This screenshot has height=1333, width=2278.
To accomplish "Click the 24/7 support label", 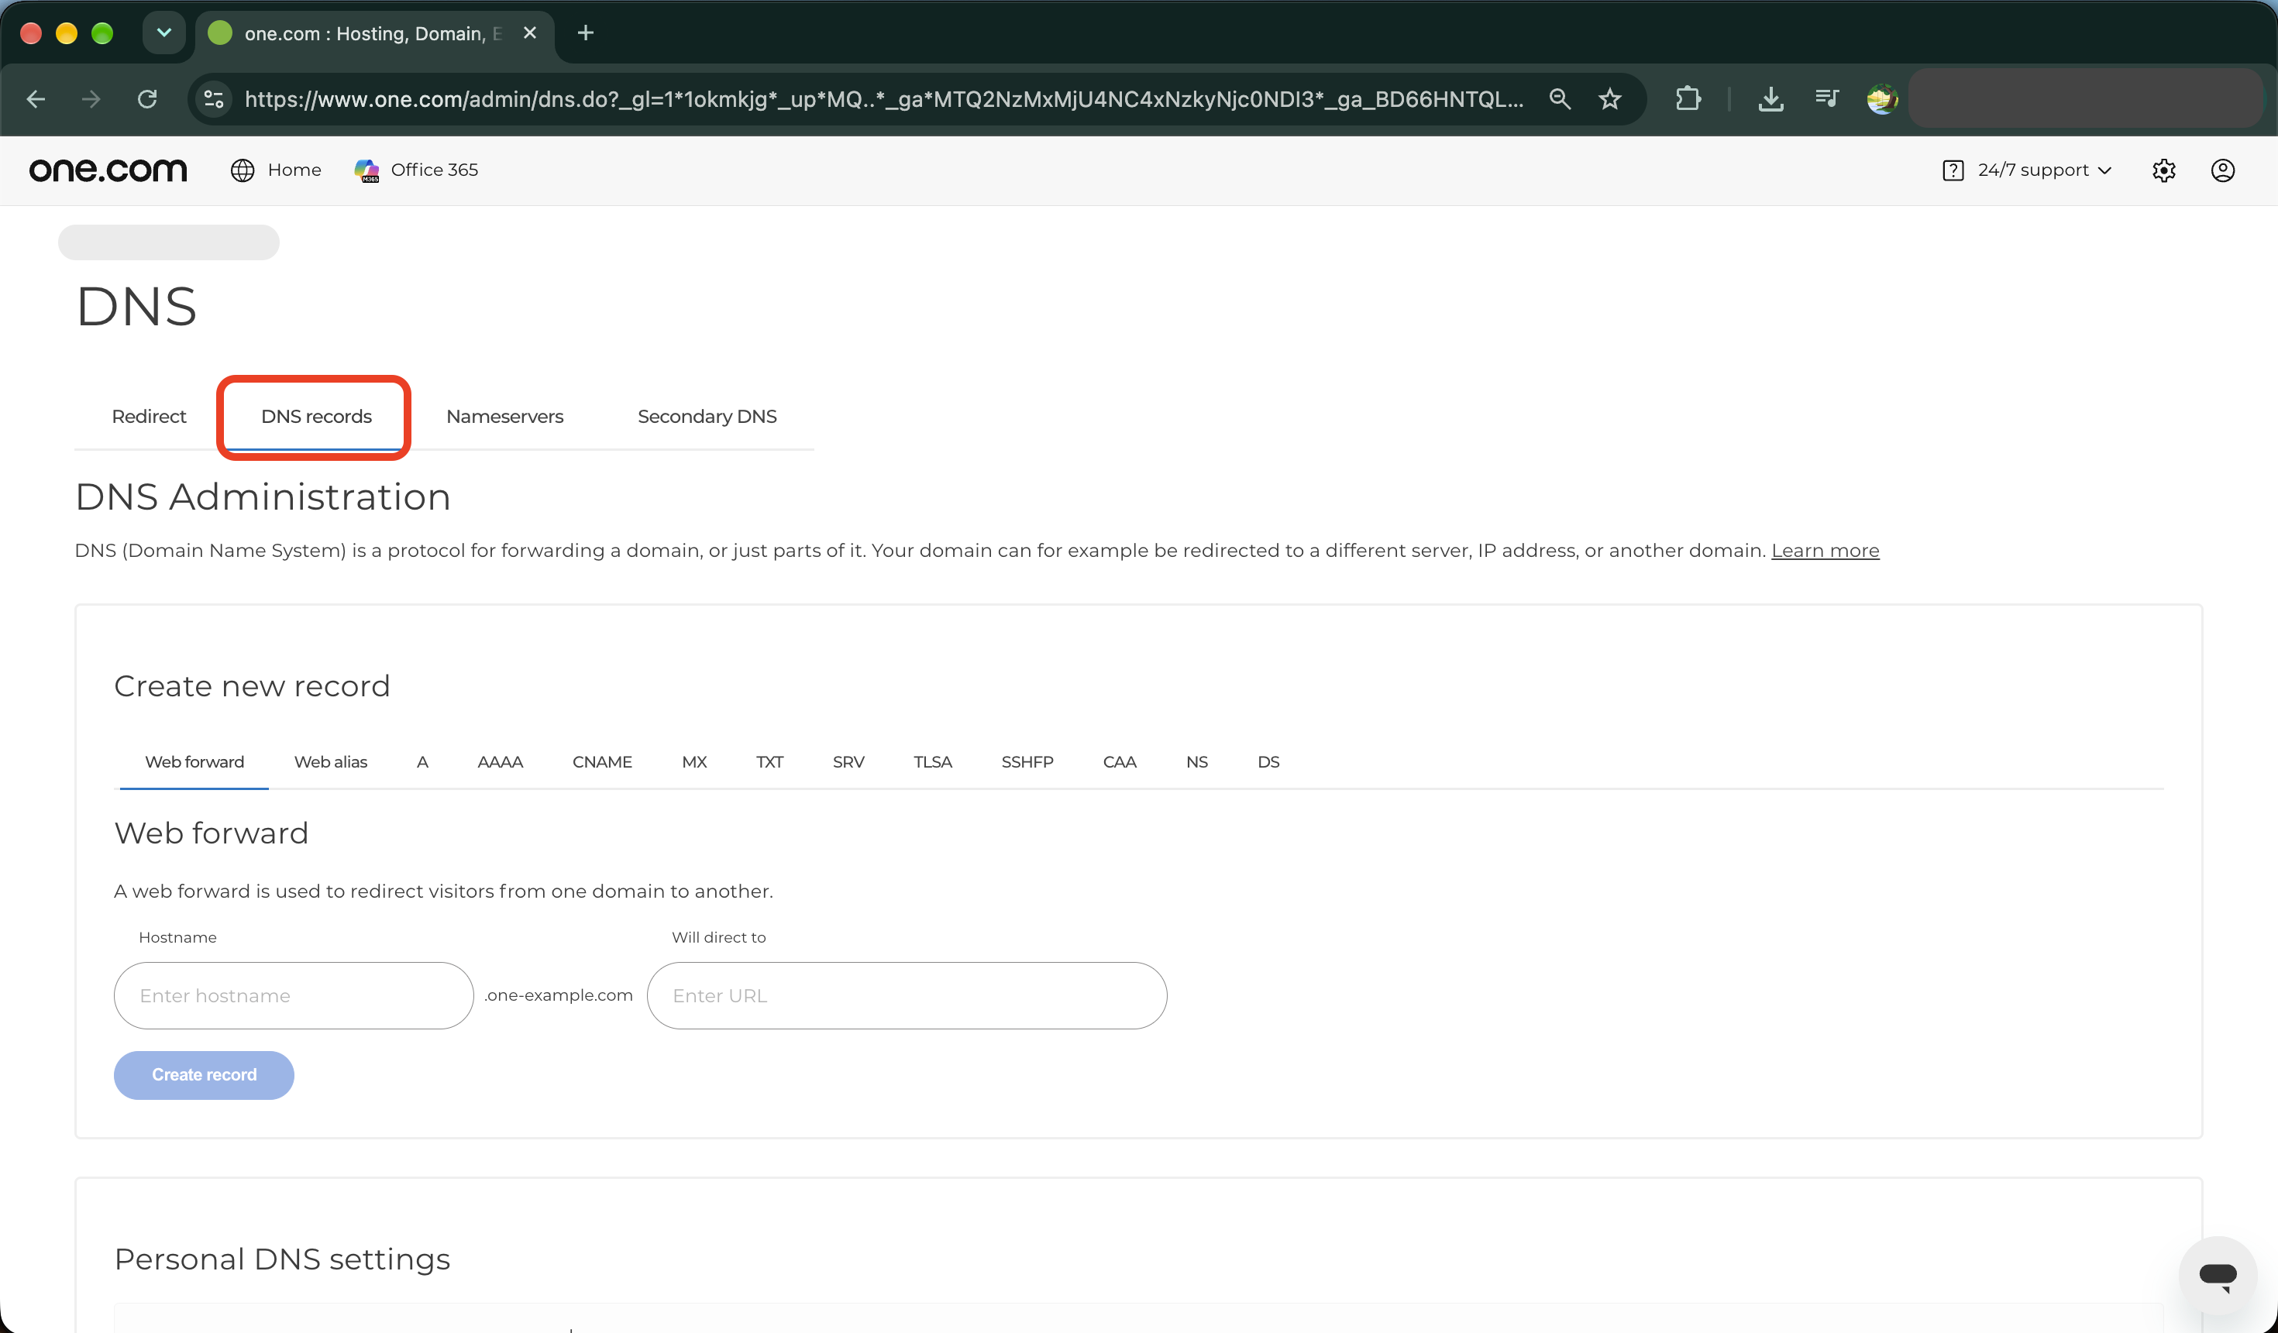I will click(2033, 170).
